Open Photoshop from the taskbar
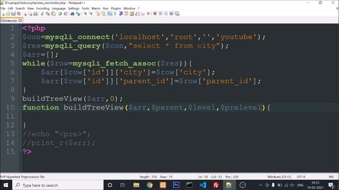Screen dimensions: 339x190 point(176,185)
